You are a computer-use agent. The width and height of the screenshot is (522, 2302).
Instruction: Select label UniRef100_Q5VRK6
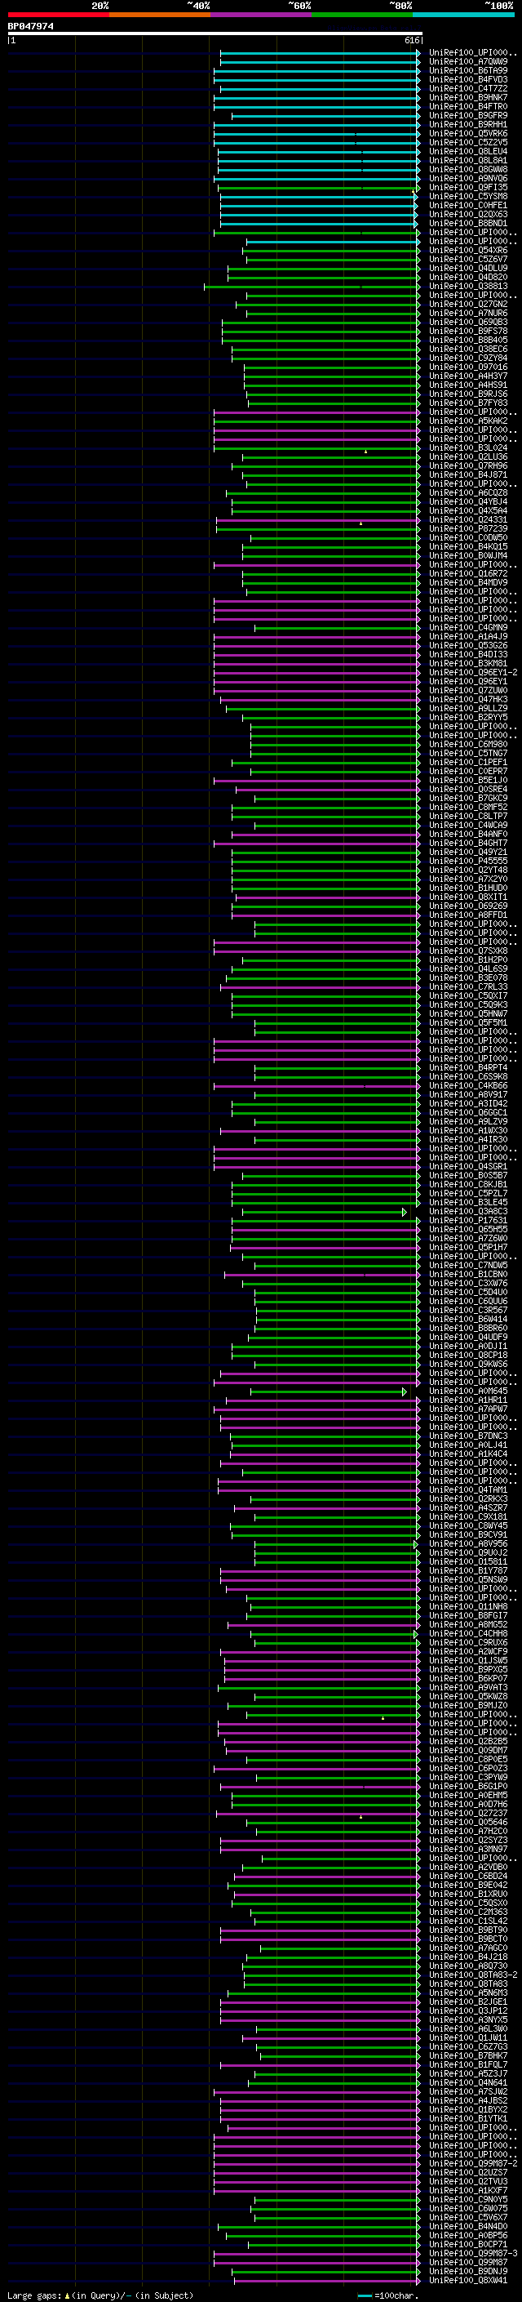click(467, 134)
